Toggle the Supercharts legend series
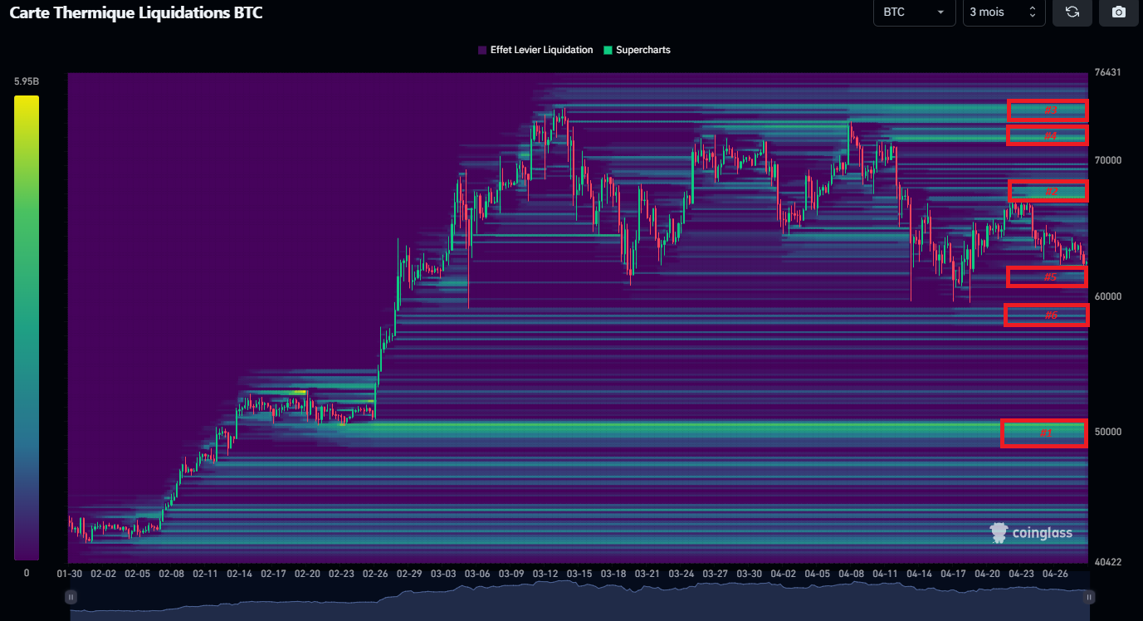 (637, 50)
